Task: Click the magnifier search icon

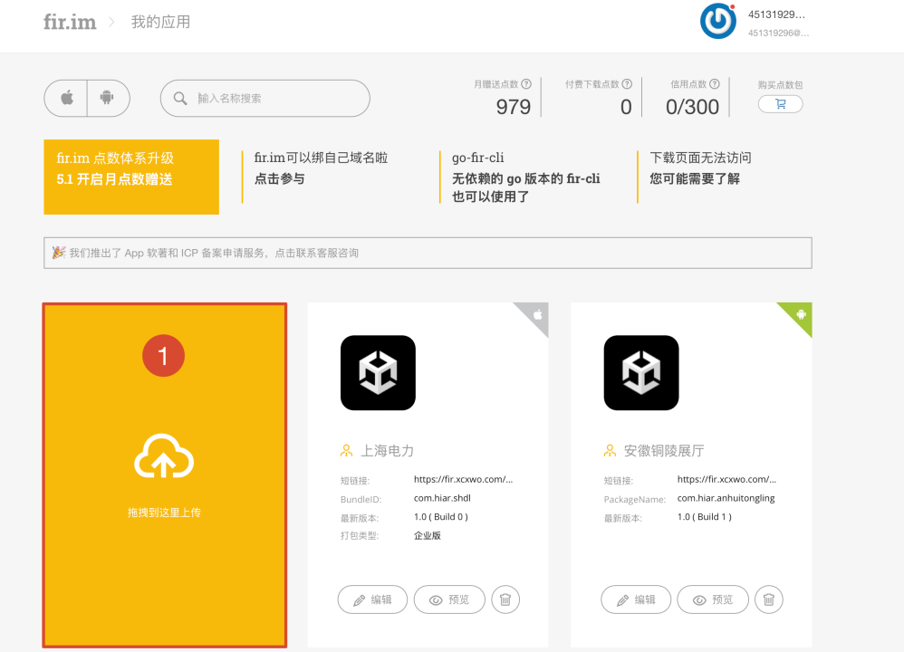Action: point(180,99)
